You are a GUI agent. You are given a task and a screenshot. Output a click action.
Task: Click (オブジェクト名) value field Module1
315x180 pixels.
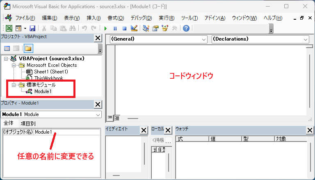pyautogui.click(x=67, y=132)
